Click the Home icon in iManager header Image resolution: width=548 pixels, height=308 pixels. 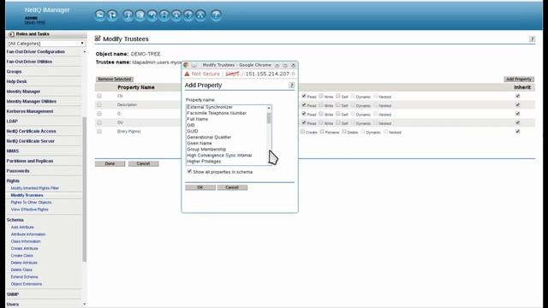[100, 15]
